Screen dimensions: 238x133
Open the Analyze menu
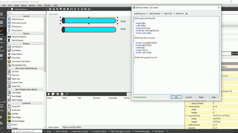[32, 5]
